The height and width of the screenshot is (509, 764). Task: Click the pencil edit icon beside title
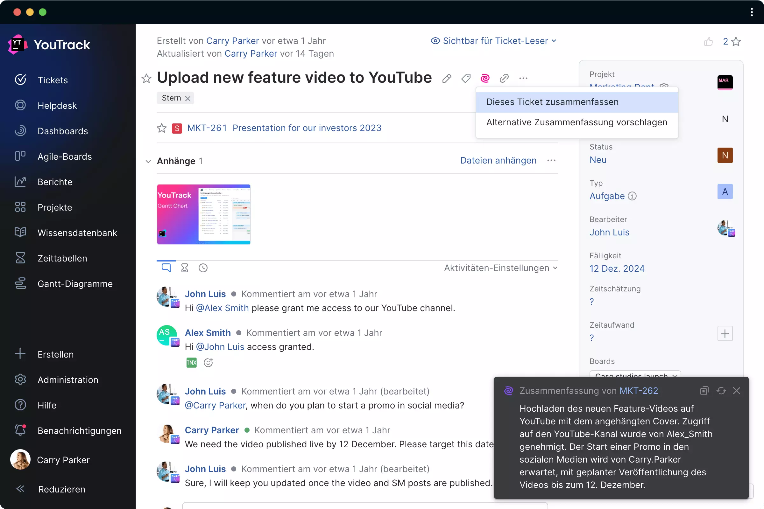click(x=447, y=78)
